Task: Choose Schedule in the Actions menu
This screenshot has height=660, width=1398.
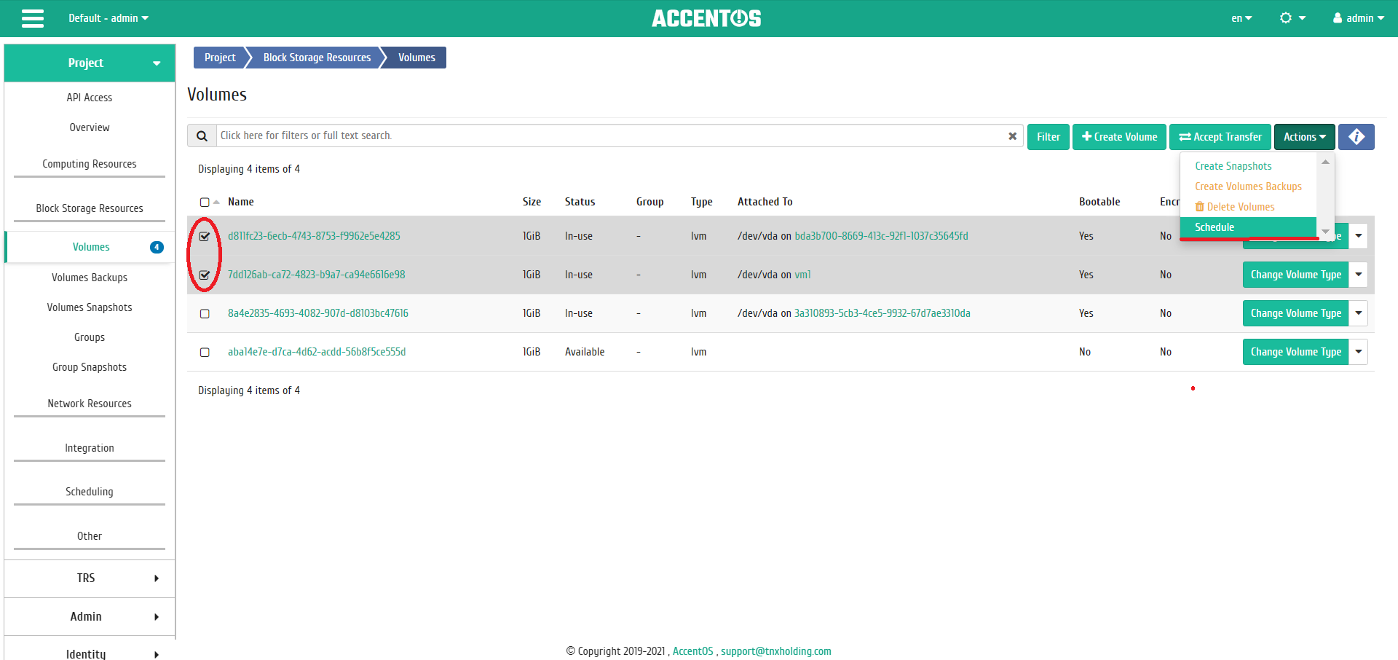Action: (1248, 227)
